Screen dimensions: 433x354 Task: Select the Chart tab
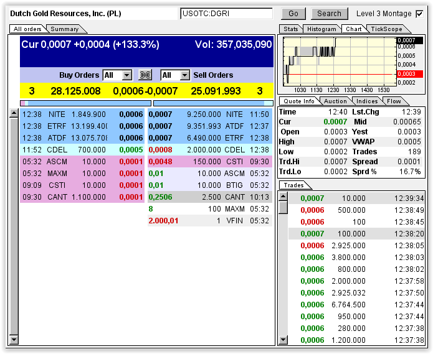tap(354, 29)
